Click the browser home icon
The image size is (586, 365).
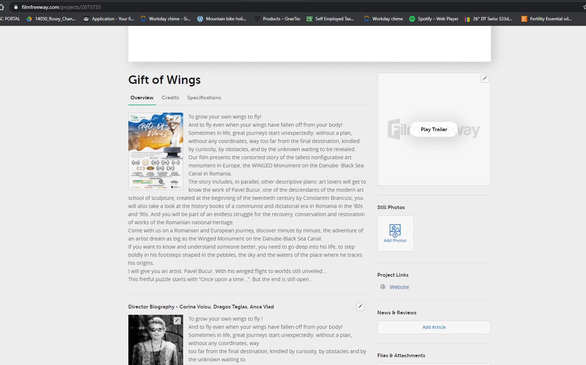2,7
